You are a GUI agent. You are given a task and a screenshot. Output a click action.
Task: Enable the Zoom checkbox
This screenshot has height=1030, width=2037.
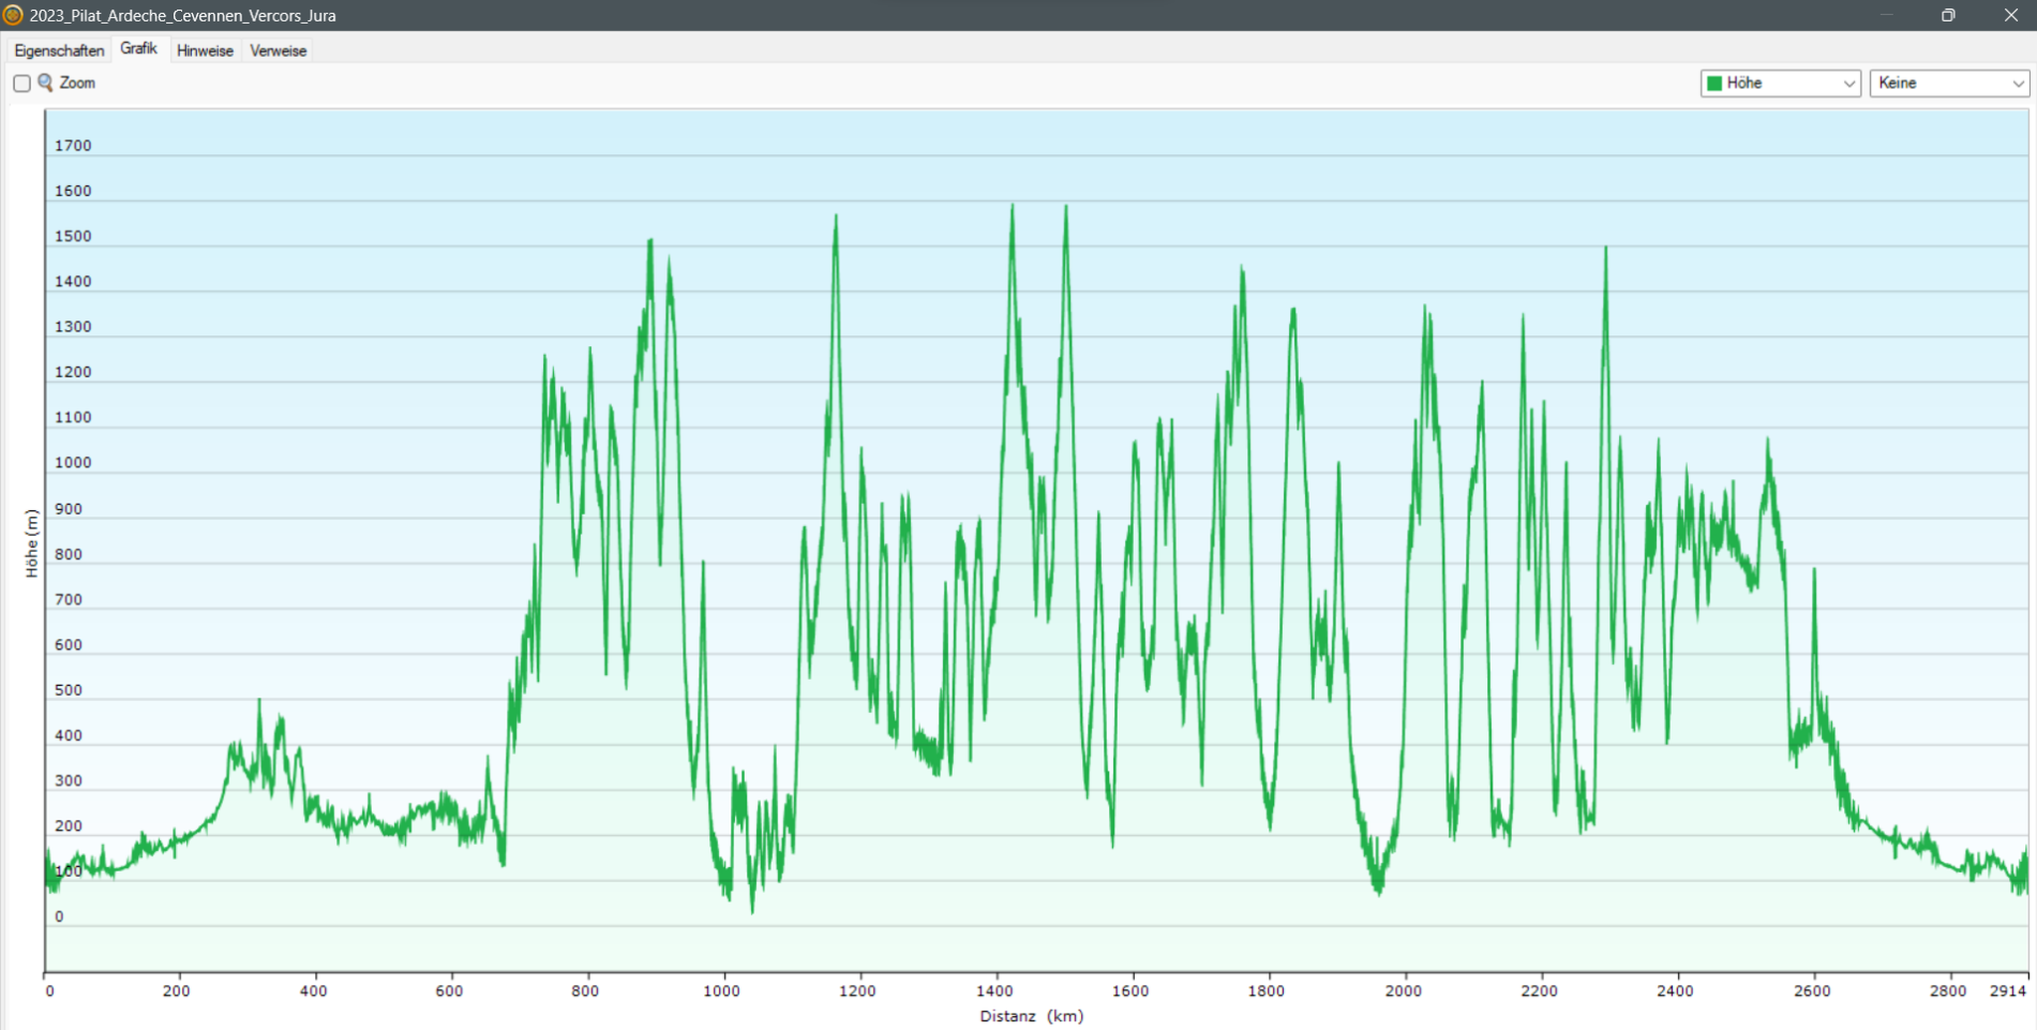(22, 84)
